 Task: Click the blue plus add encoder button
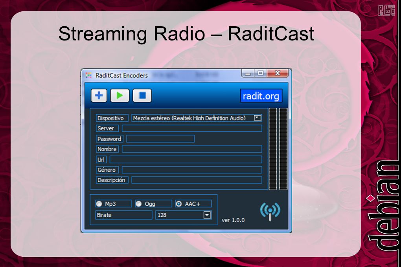click(99, 95)
